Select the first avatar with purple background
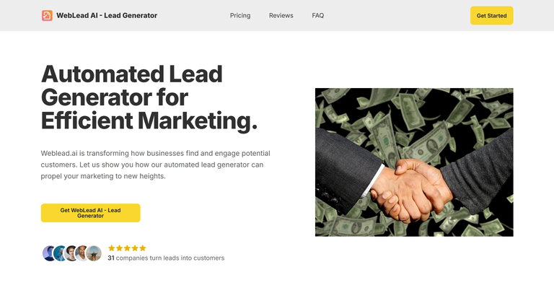Viewport: 554px width, 293px height. pyautogui.click(x=48, y=253)
